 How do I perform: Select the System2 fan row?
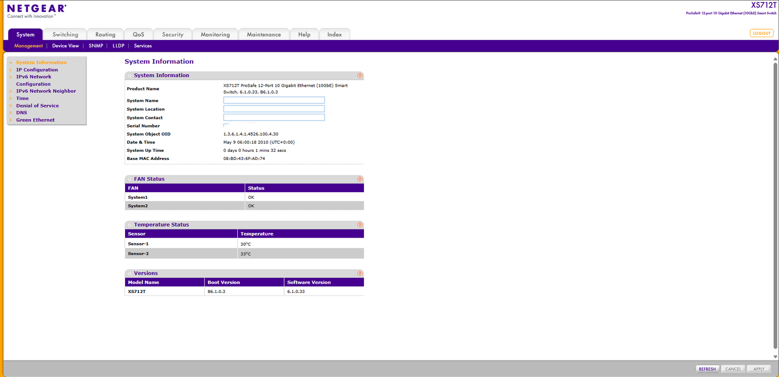tap(244, 206)
